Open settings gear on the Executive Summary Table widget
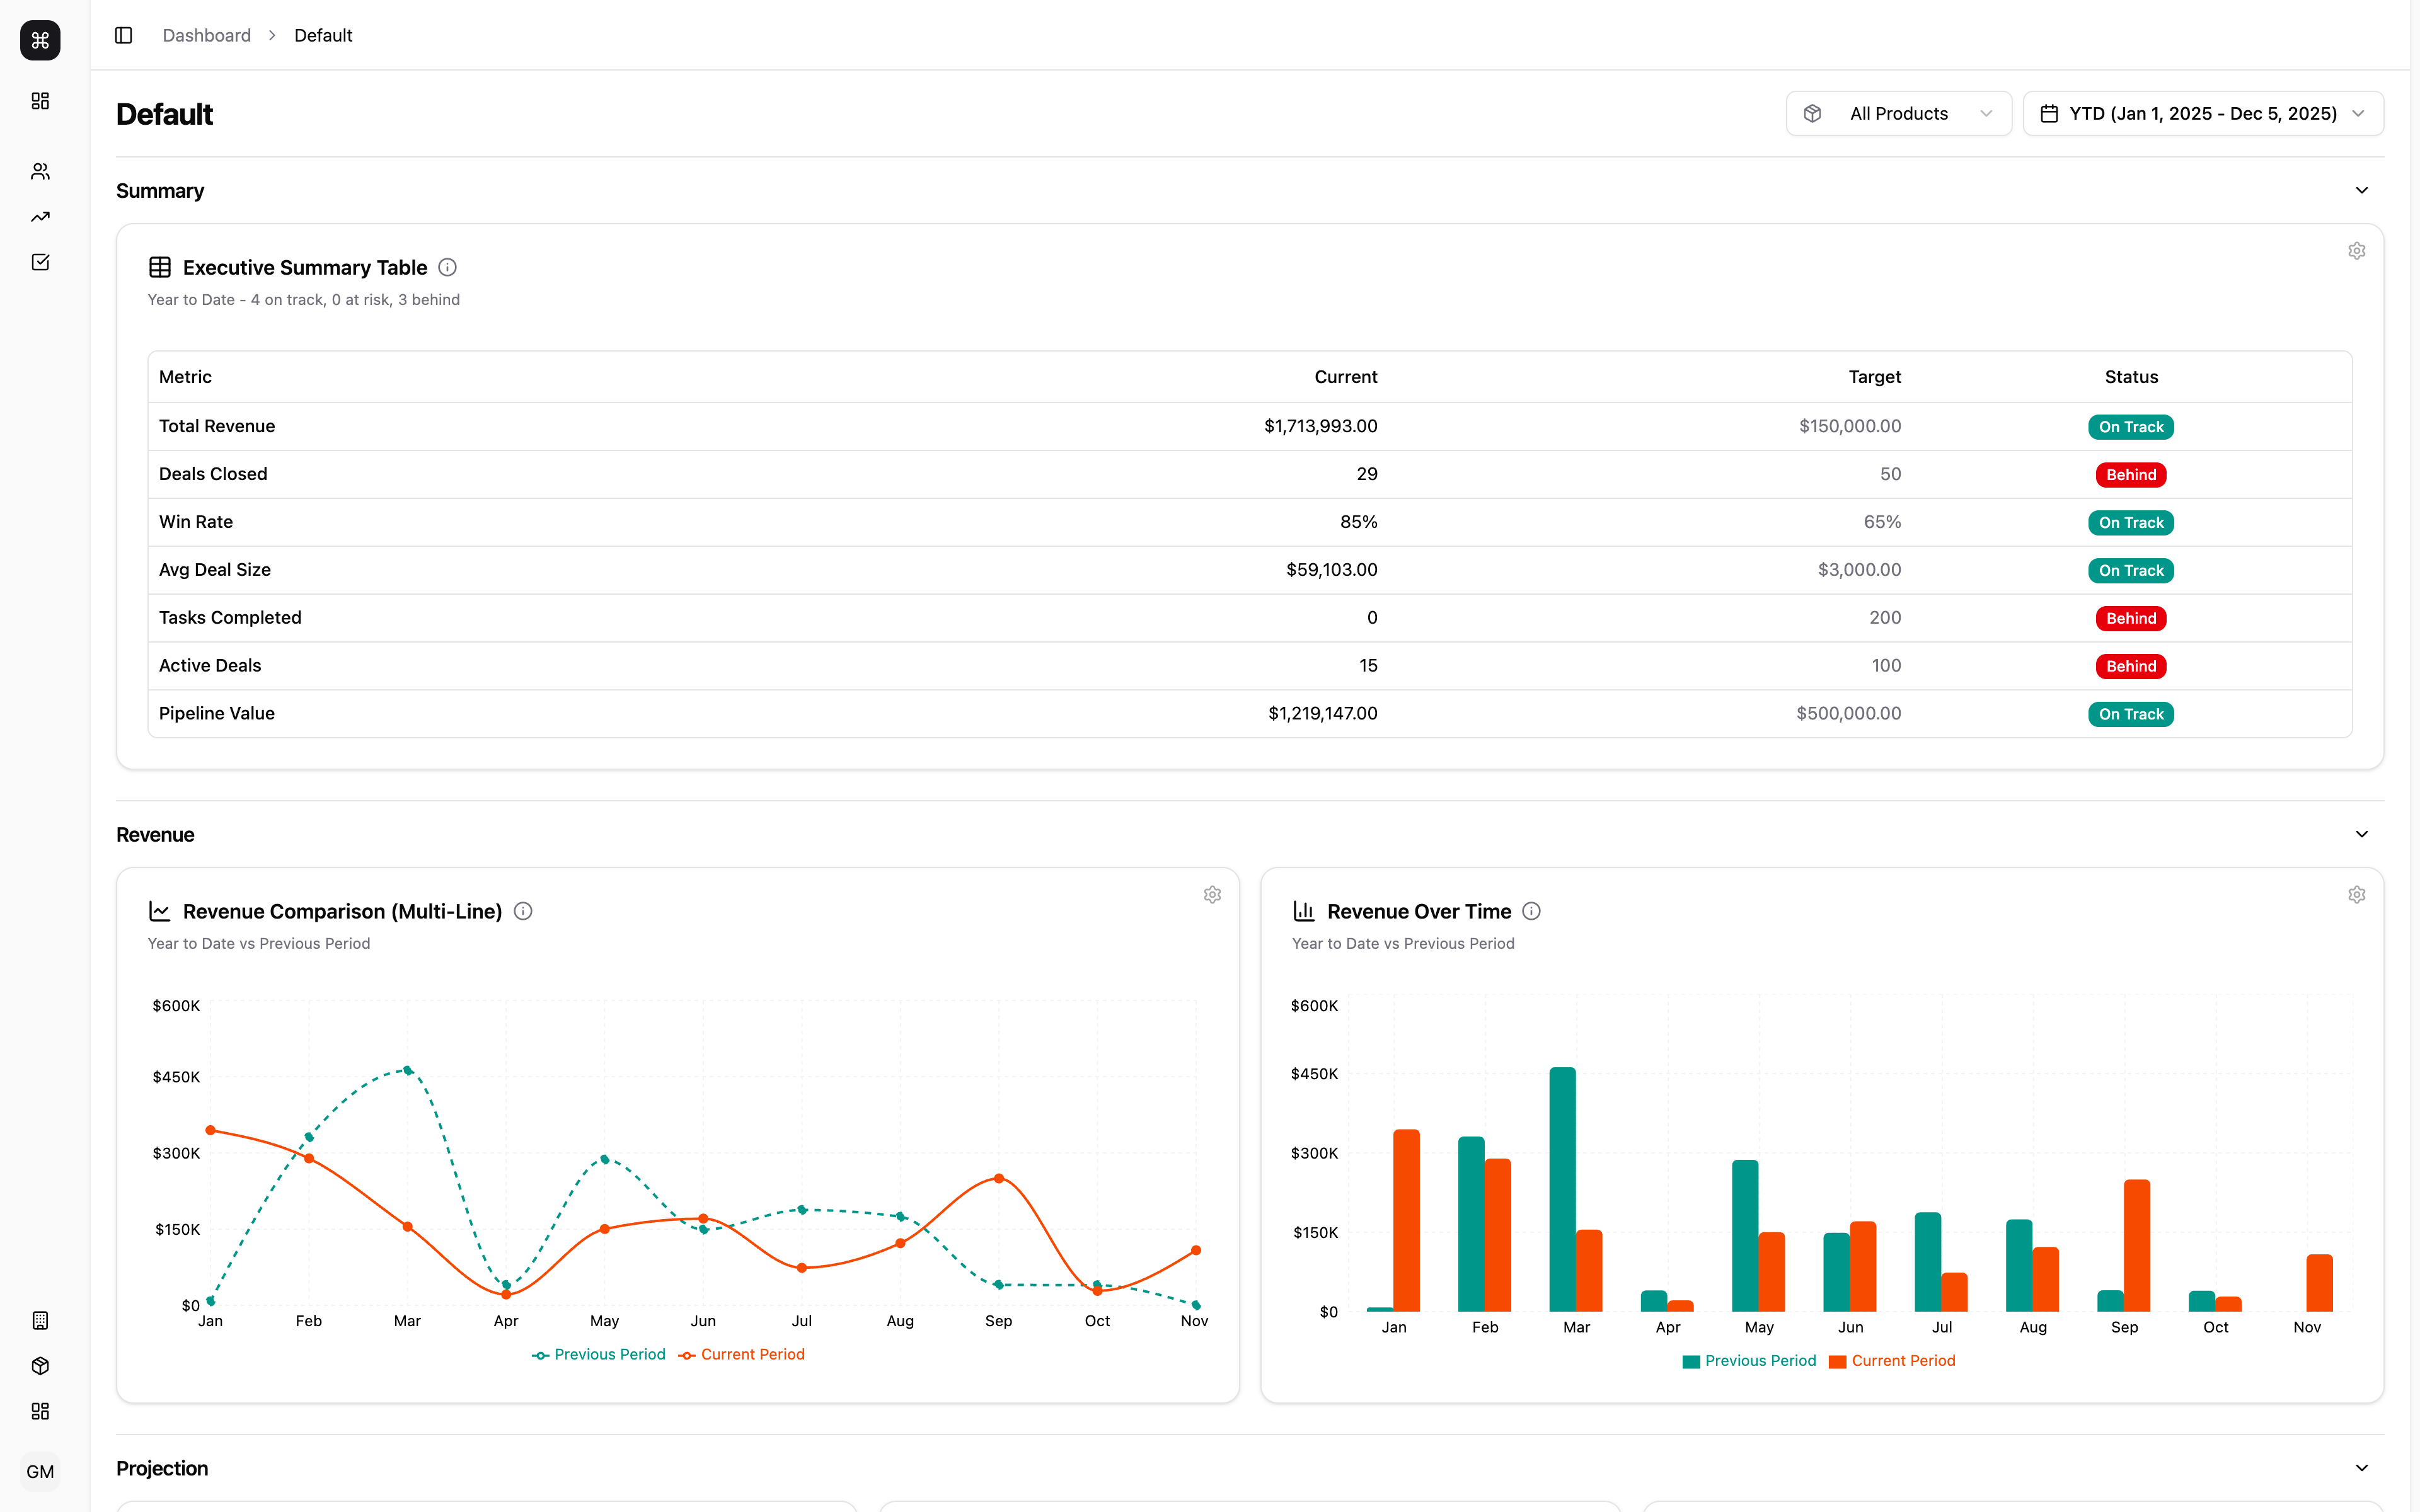2420x1512 pixels. pos(2356,250)
